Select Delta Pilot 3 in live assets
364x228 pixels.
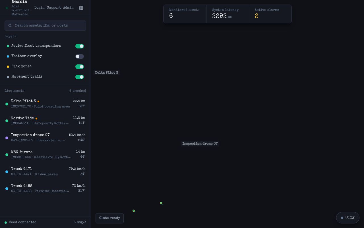click(45, 104)
